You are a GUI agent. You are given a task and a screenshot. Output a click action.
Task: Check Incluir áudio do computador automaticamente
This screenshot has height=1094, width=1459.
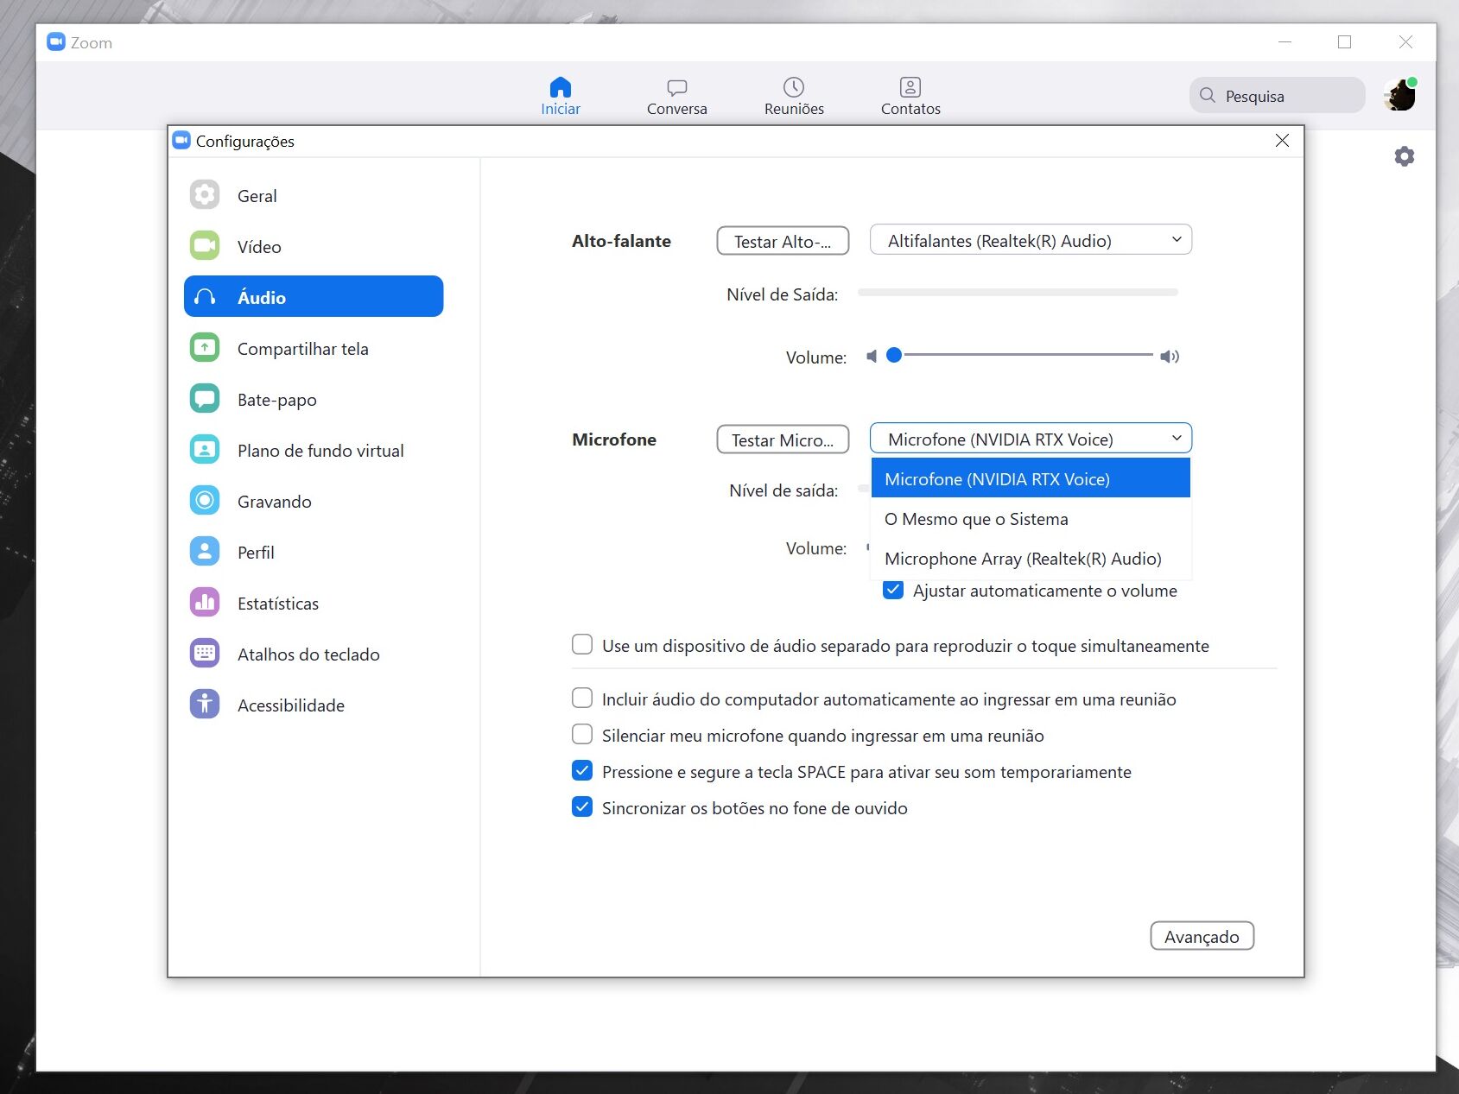[x=582, y=699]
